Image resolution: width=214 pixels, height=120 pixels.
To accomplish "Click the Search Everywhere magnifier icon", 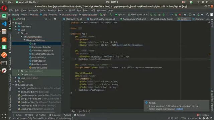I will (207, 15).
